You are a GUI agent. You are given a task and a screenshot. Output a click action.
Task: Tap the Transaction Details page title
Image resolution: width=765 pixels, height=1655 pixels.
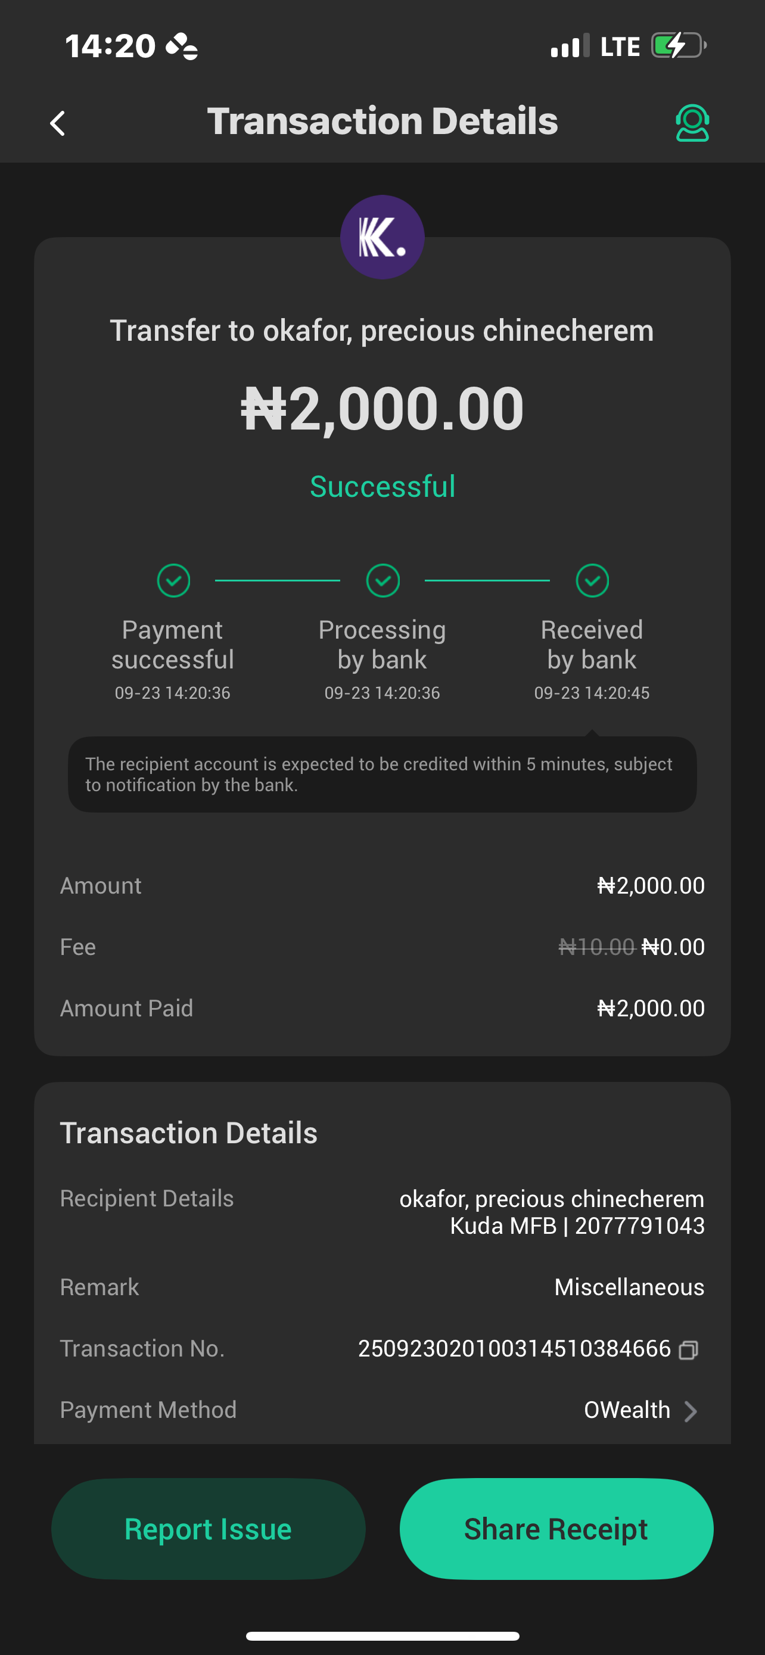pyautogui.click(x=382, y=121)
